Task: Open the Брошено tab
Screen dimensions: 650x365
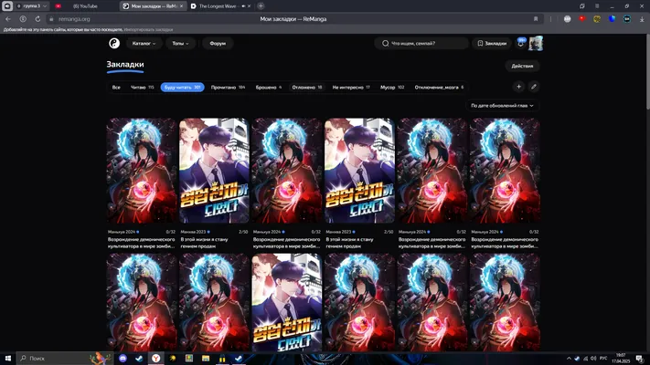Action: coord(268,88)
